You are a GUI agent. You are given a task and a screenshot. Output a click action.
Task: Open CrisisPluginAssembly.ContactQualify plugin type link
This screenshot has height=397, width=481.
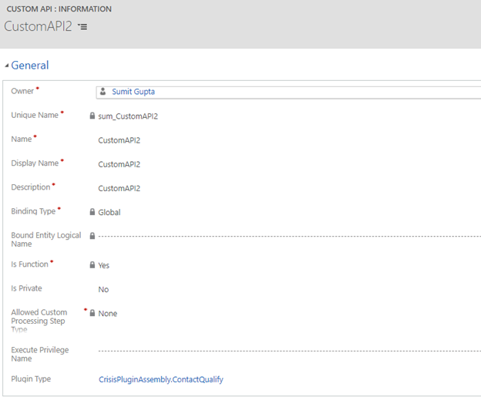tap(160, 379)
